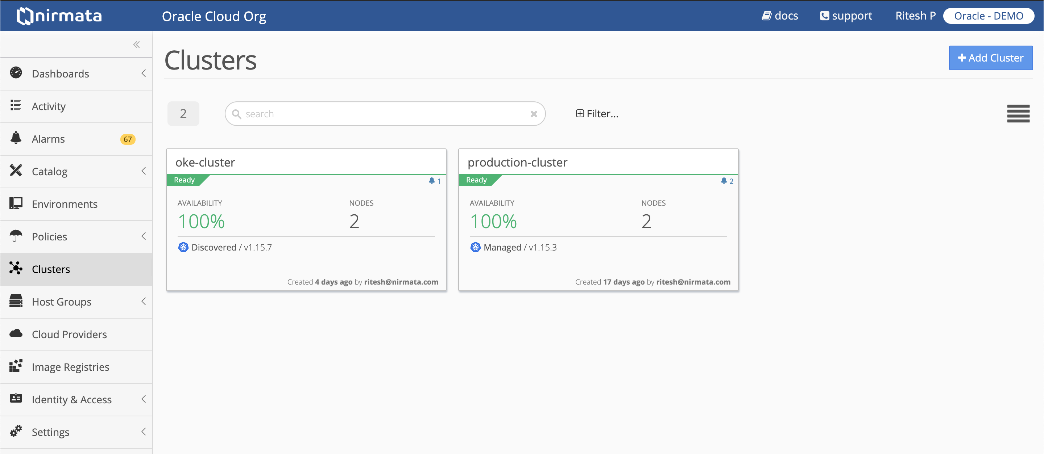
Task: Click the alarm bell on production-cluster card
Action: (724, 180)
